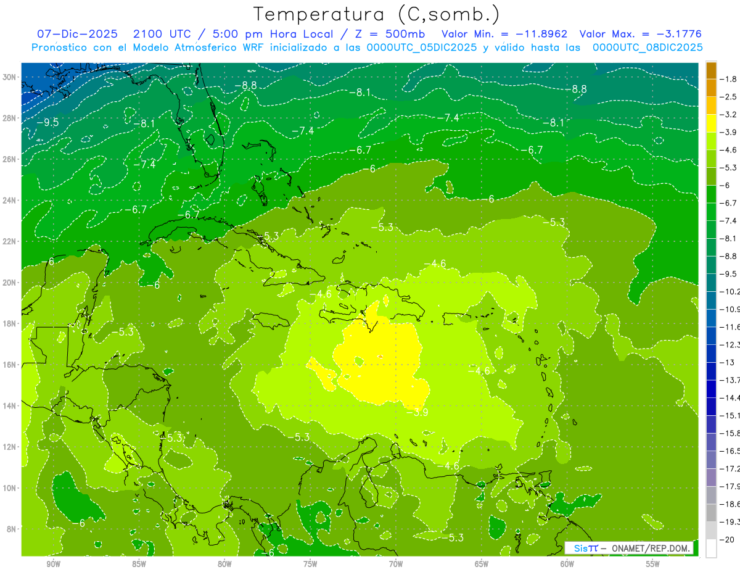The width and height of the screenshot is (740, 572).
Task: Click the "80W" longitude axis label
Action: (x=224, y=564)
